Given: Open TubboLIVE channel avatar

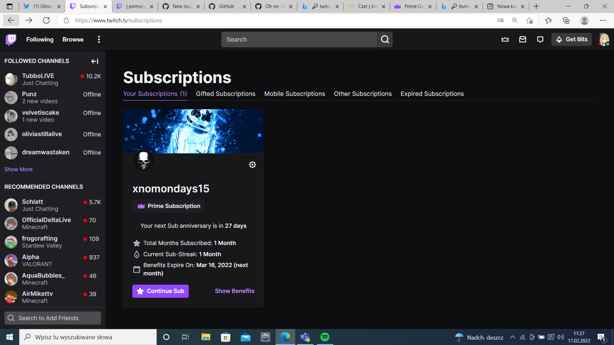Looking at the screenshot, I should 11,79.
